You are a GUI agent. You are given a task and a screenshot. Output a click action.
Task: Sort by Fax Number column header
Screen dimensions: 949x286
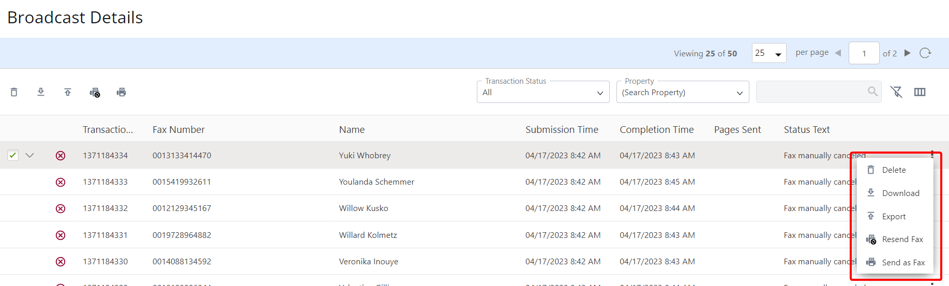coord(178,130)
